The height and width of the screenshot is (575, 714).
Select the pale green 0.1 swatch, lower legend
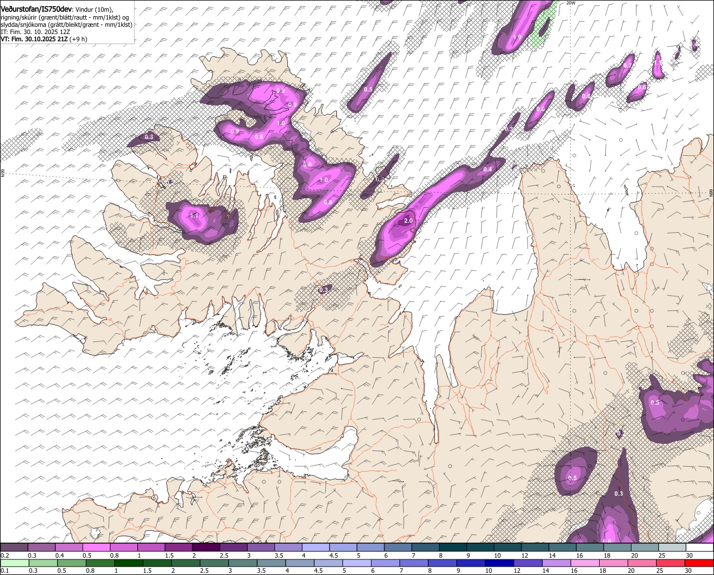click(15, 563)
